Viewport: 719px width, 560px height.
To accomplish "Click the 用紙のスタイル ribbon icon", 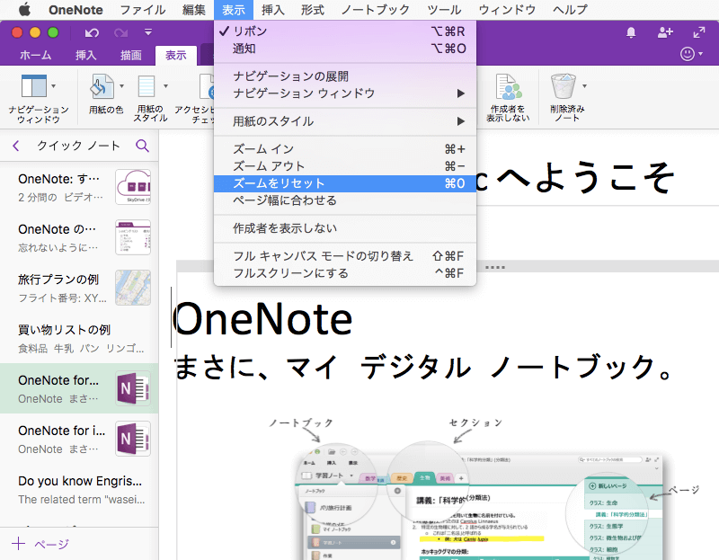I will [146, 85].
